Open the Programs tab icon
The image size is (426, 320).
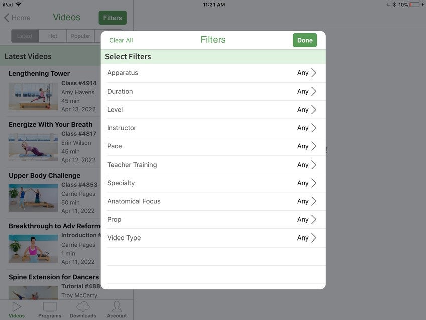(x=50, y=306)
